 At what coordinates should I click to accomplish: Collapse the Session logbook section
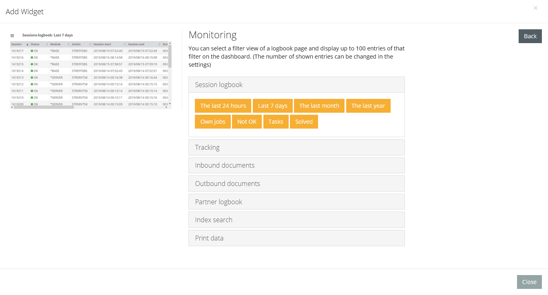point(296,85)
